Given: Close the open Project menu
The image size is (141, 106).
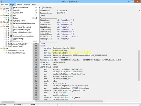Looking at the screenshot, I should (x=13, y=4).
